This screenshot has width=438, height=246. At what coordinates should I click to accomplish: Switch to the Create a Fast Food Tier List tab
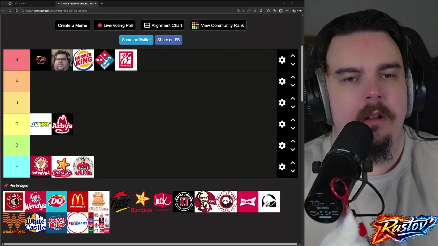(x=77, y=3)
